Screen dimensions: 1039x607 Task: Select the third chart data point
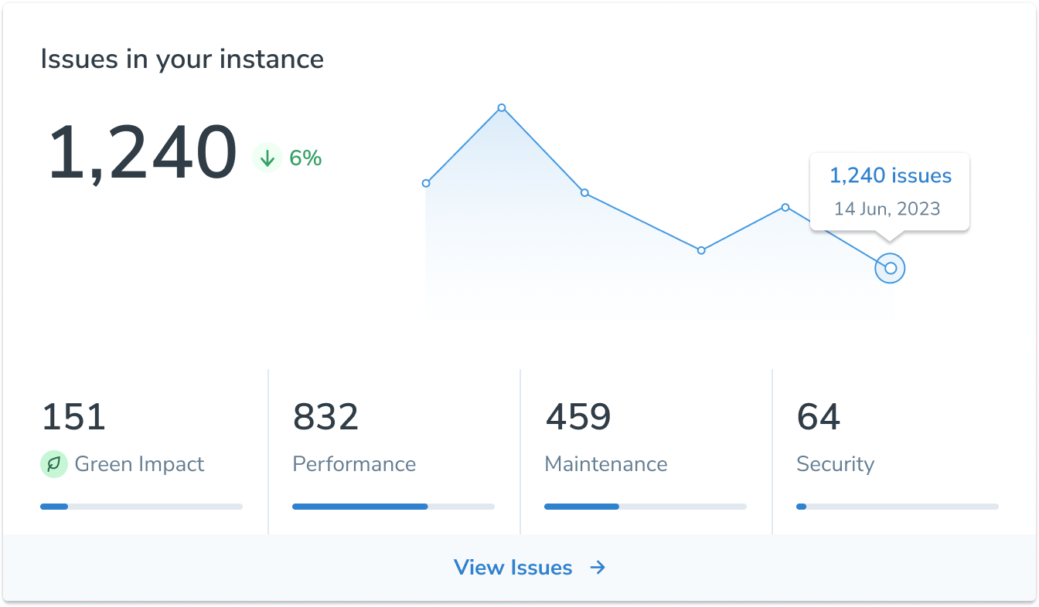[584, 192]
